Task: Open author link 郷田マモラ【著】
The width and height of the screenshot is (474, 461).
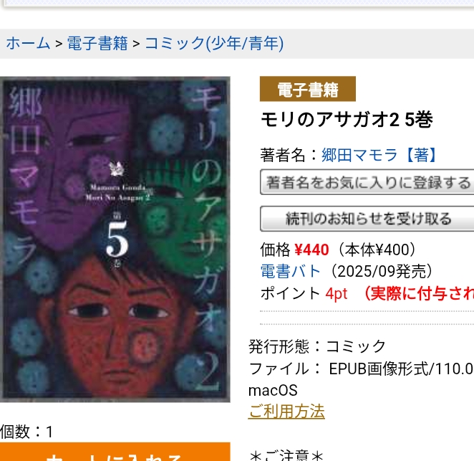Action: (x=379, y=156)
